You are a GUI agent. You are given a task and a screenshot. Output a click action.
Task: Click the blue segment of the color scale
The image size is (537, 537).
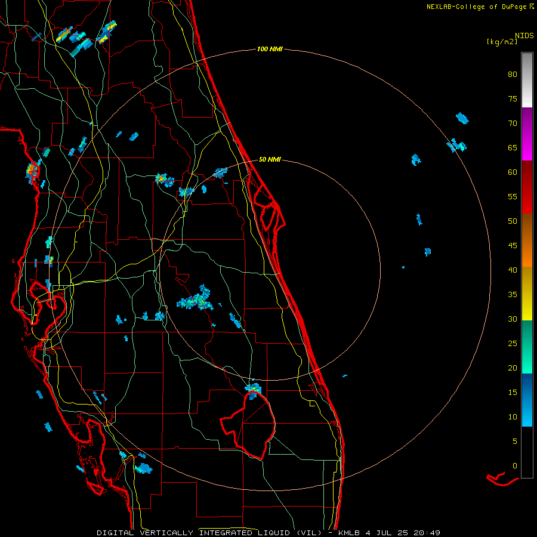(x=527, y=400)
